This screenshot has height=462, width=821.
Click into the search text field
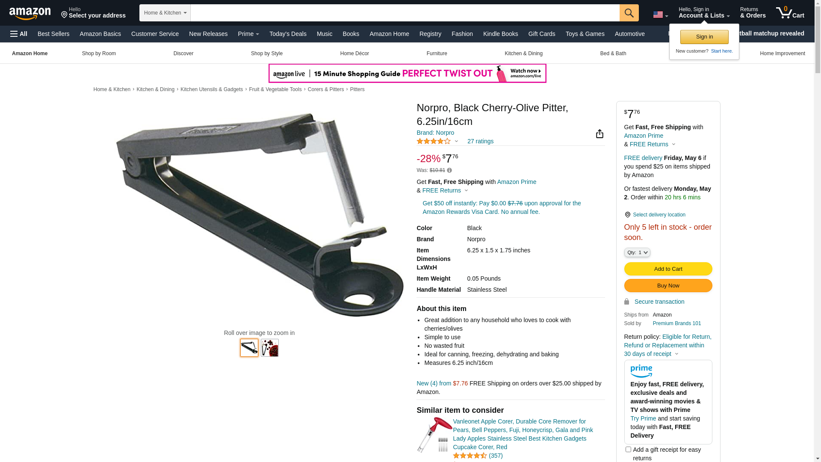405,13
